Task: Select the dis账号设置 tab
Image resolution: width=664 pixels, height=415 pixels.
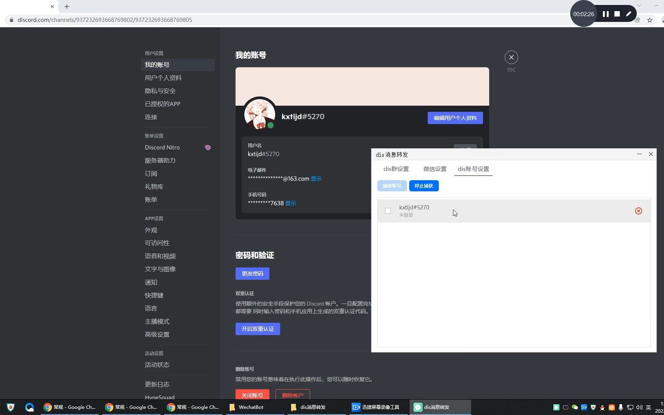Action: pos(473,169)
